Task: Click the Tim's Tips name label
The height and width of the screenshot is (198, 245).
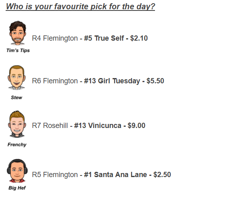Action: (x=18, y=50)
